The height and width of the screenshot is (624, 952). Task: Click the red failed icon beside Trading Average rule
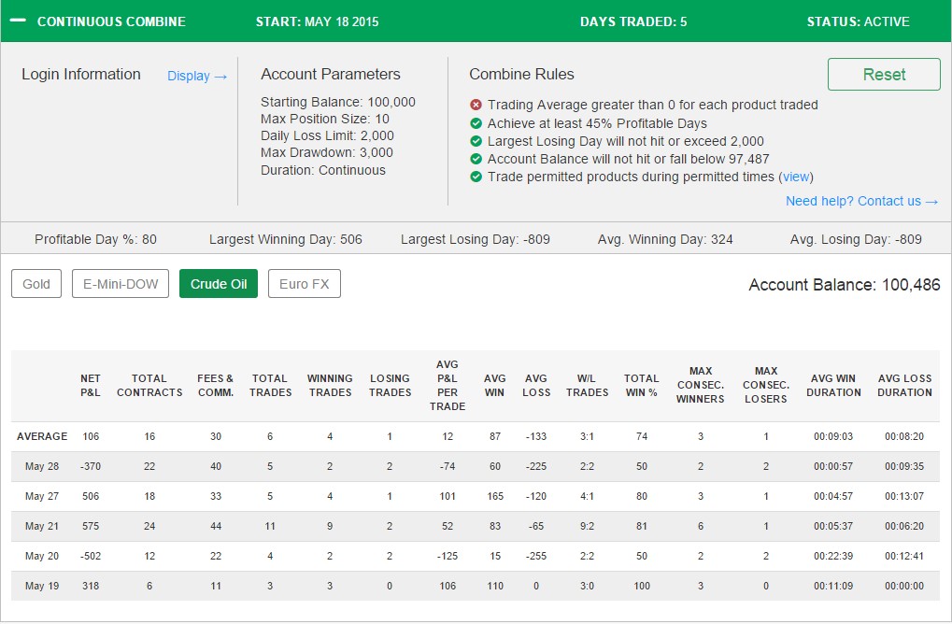click(476, 105)
